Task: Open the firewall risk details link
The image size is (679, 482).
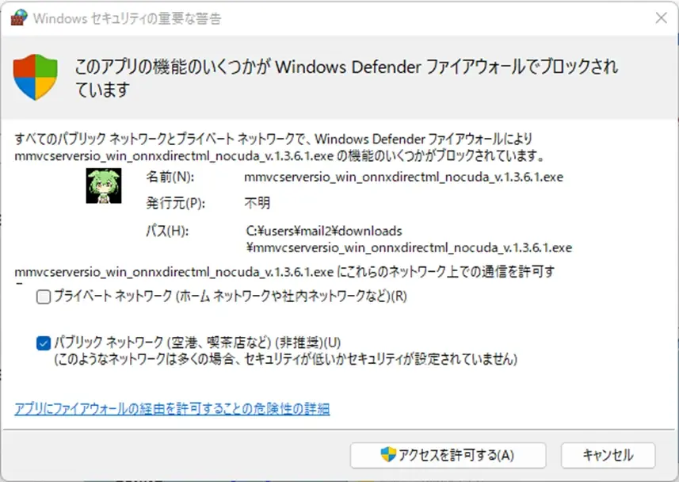Action: click(172, 408)
